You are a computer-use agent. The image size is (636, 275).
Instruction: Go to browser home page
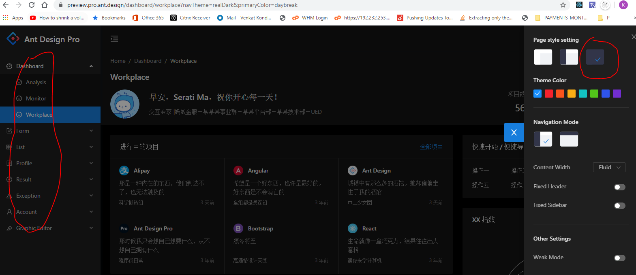click(45, 5)
